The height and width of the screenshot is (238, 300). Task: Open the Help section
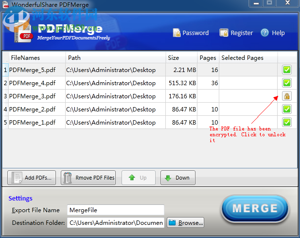pyautogui.click(x=273, y=33)
